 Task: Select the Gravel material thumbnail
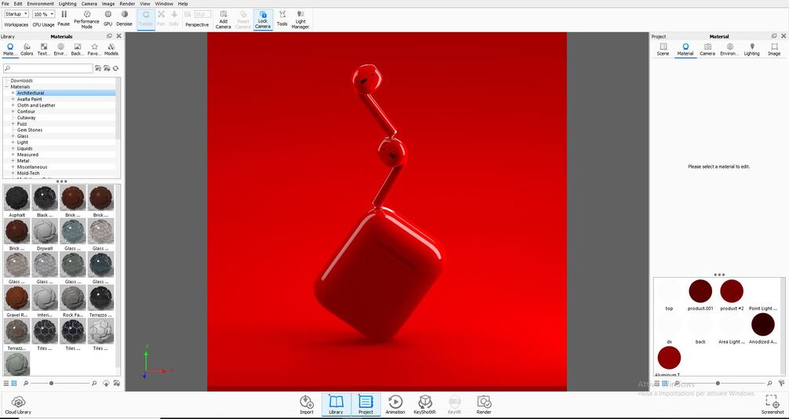click(x=17, y=298)
